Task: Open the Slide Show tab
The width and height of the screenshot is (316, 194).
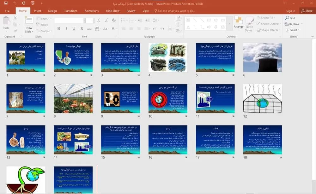Action: [113, 11]
